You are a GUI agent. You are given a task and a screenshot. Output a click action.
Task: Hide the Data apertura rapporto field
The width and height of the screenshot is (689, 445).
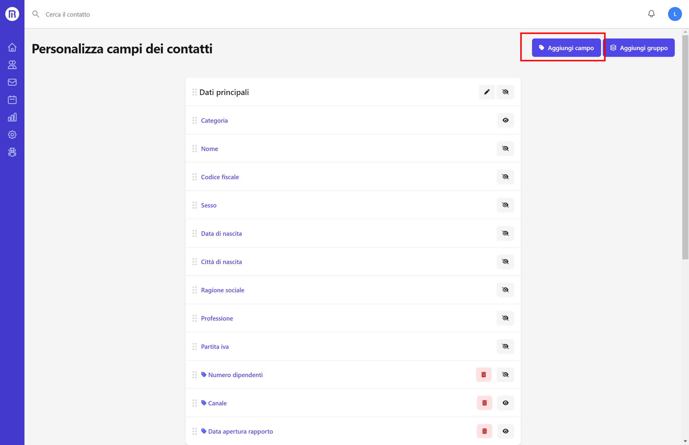[x=506, y=431]
